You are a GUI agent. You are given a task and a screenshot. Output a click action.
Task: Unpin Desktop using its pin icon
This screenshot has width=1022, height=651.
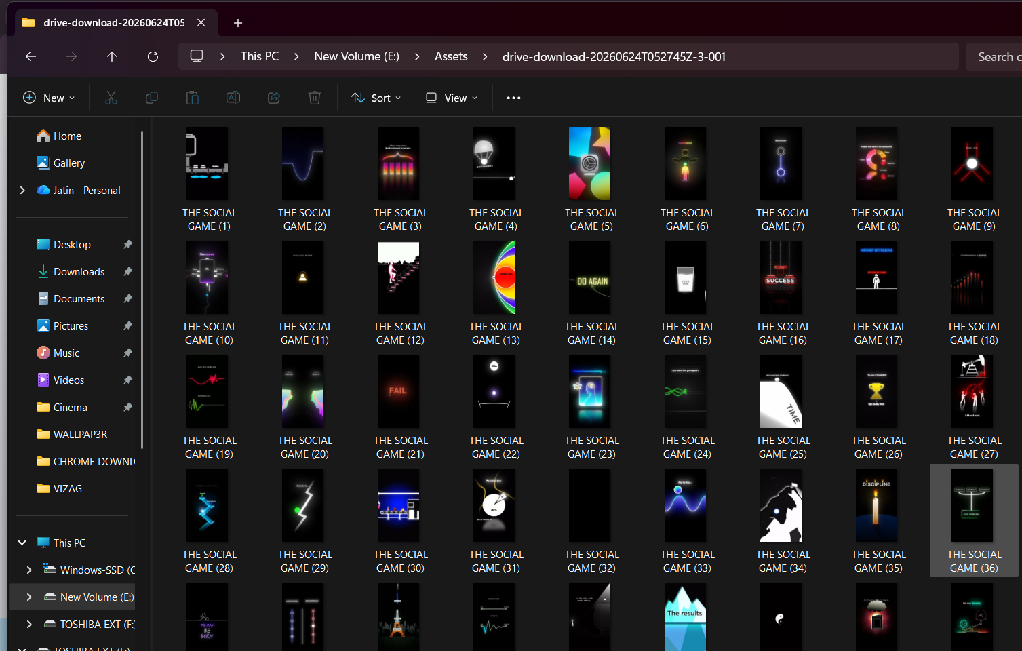click(127, 244)
